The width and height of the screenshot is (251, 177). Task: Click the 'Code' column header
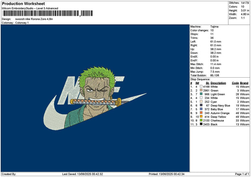coord(235,83)
